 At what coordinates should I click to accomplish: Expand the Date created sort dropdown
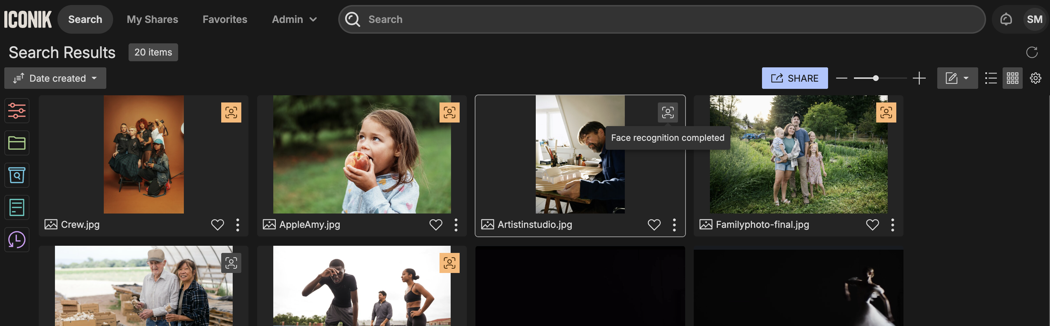[55, 78]
